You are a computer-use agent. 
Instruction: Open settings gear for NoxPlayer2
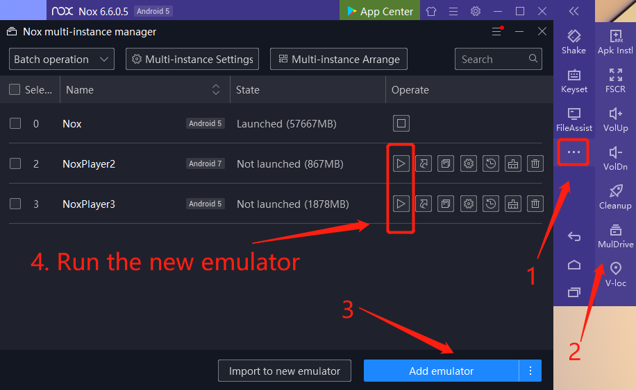(469, 163)
